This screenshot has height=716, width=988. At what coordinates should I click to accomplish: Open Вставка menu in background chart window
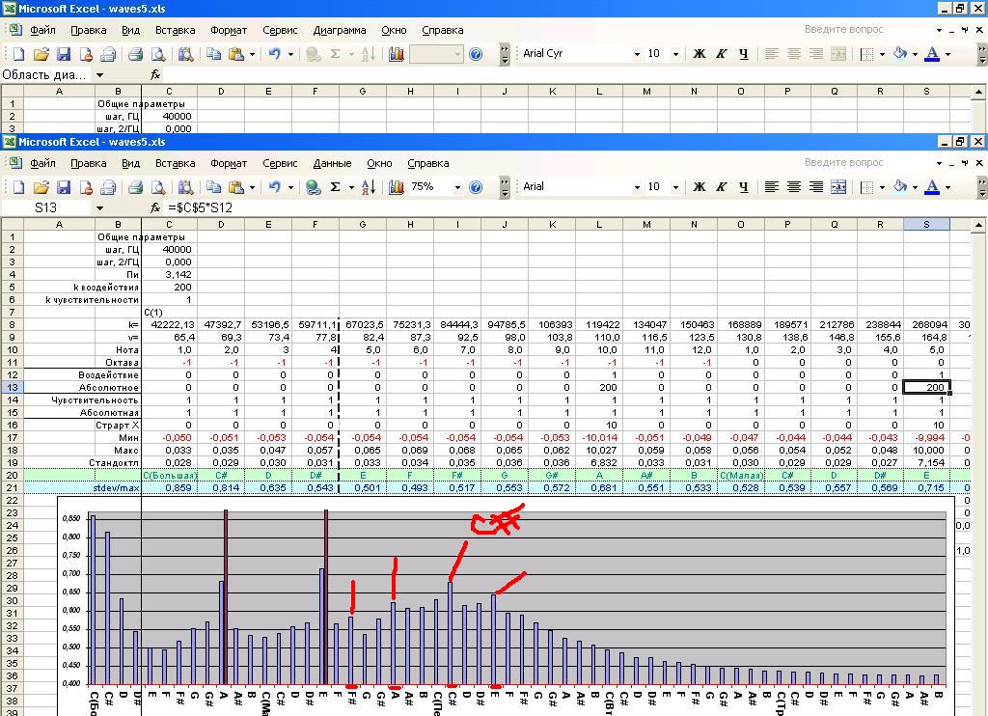pyautogui.click(x=175, y=30)
